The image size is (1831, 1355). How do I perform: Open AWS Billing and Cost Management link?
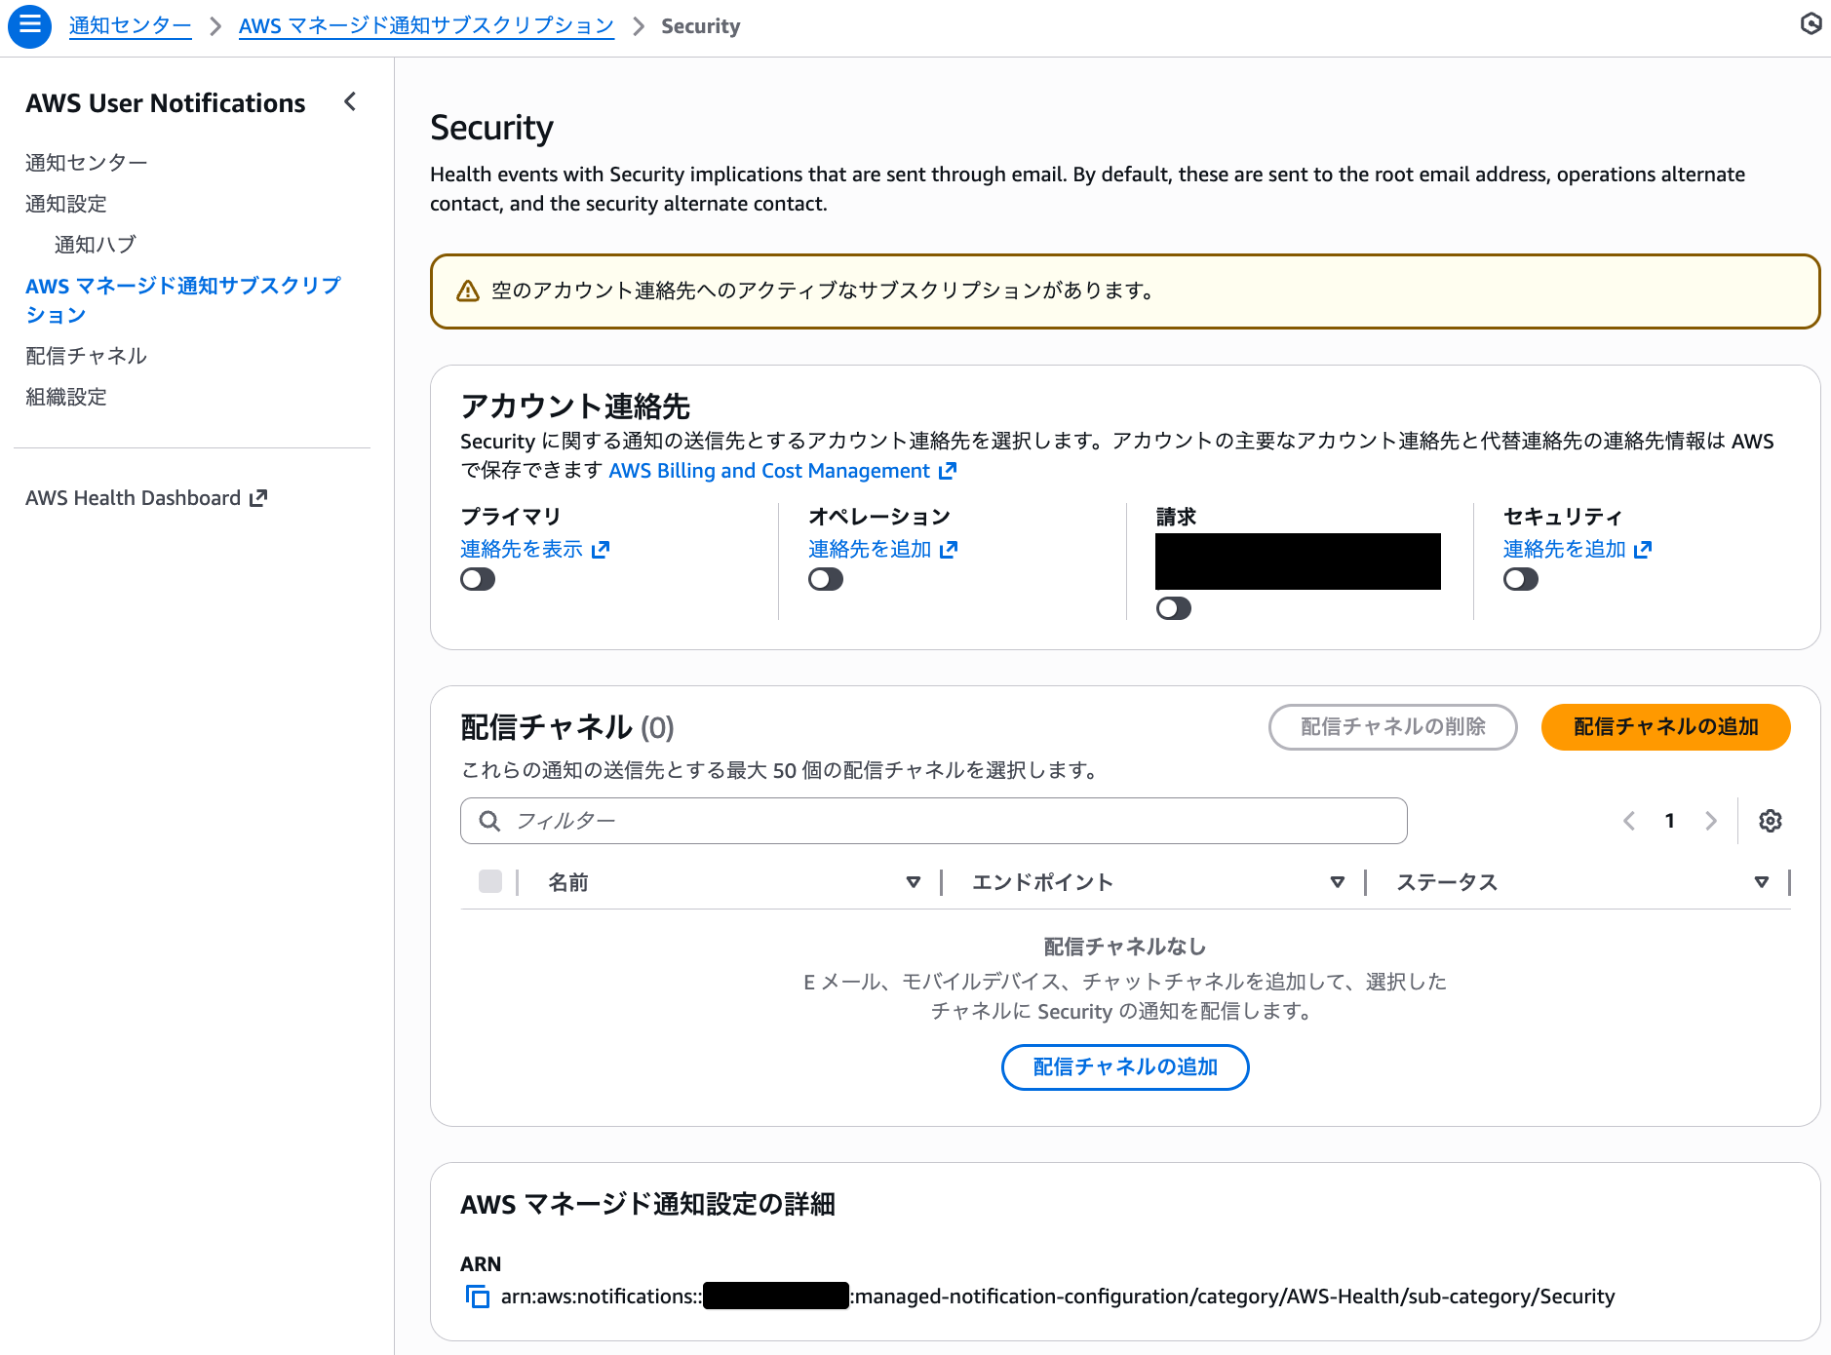pyautogui.click(x=769, y=470)
